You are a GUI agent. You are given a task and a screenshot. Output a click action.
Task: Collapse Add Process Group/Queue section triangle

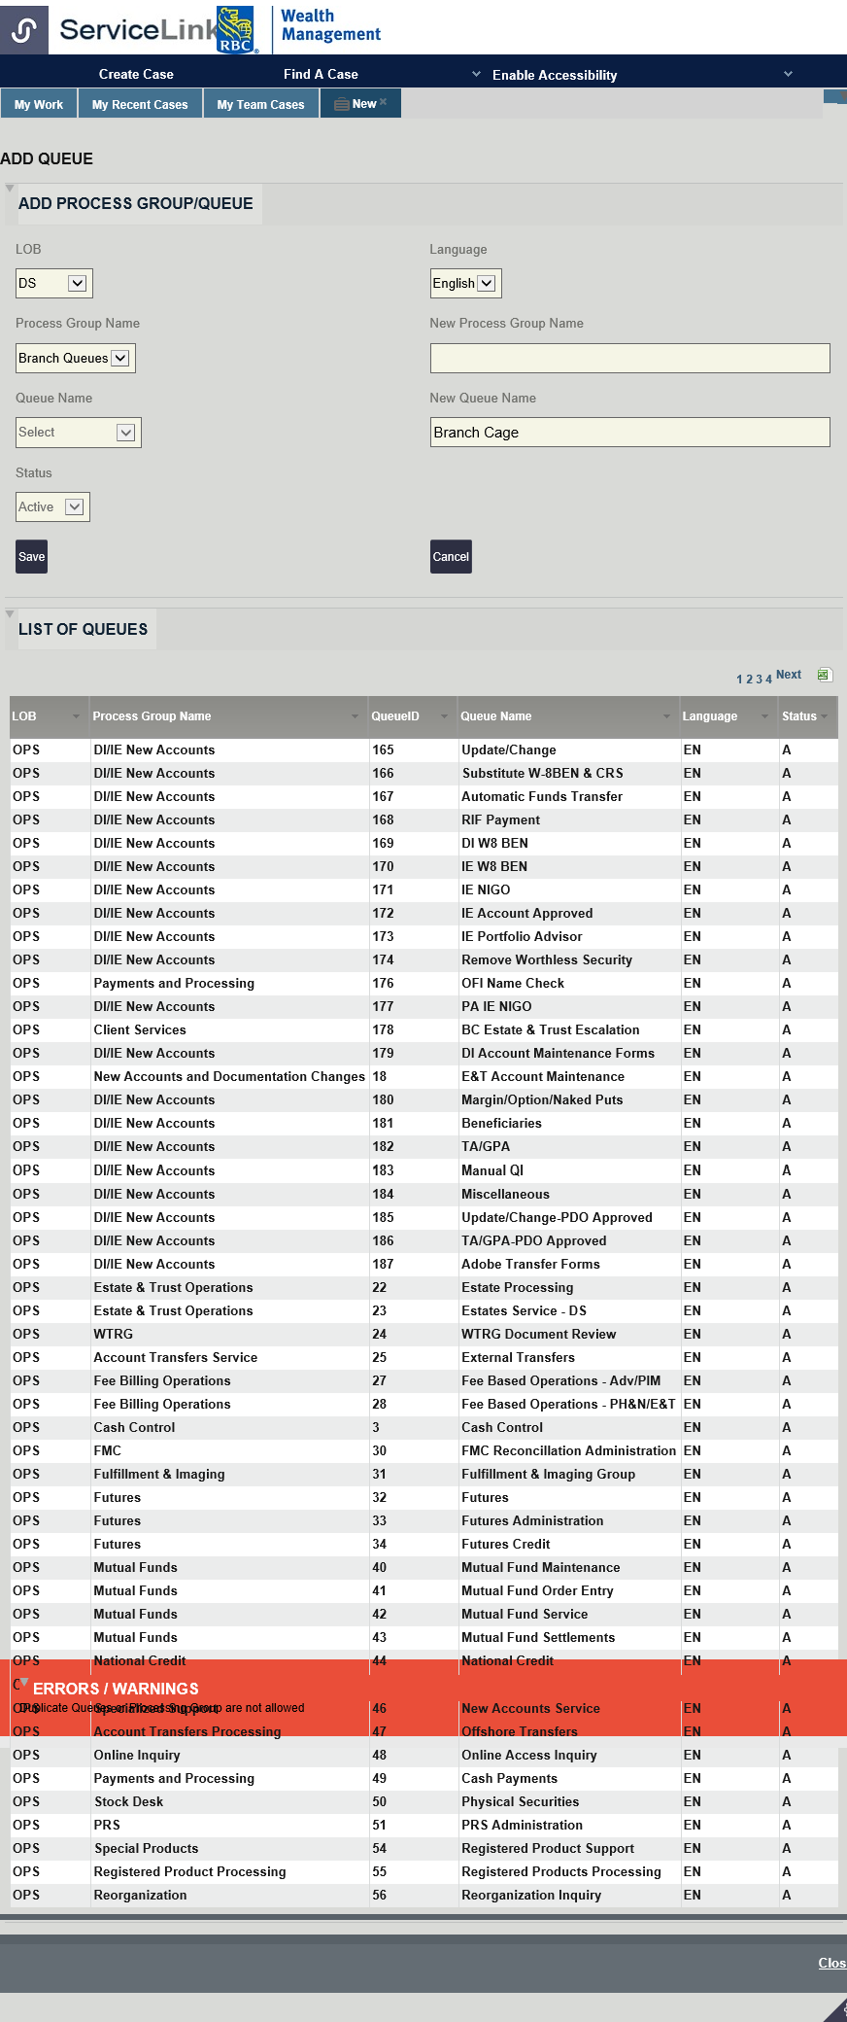10,189
